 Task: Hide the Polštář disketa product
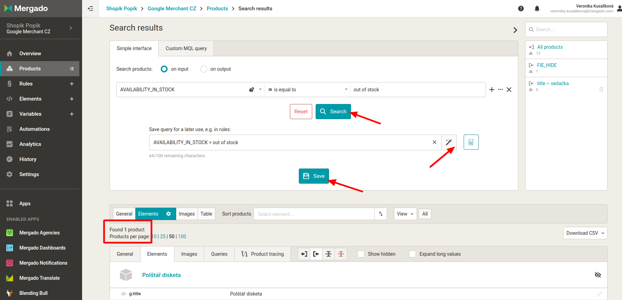(598, 275)
